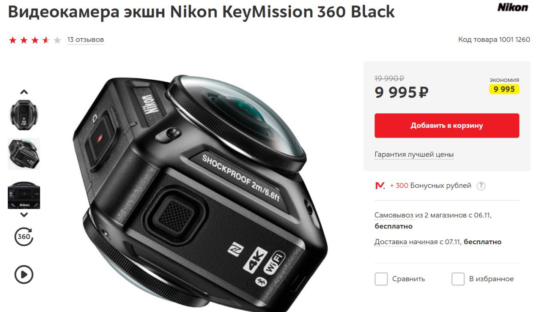
Task: Tick the Сравнить checkbox
Action: [381, 279]
